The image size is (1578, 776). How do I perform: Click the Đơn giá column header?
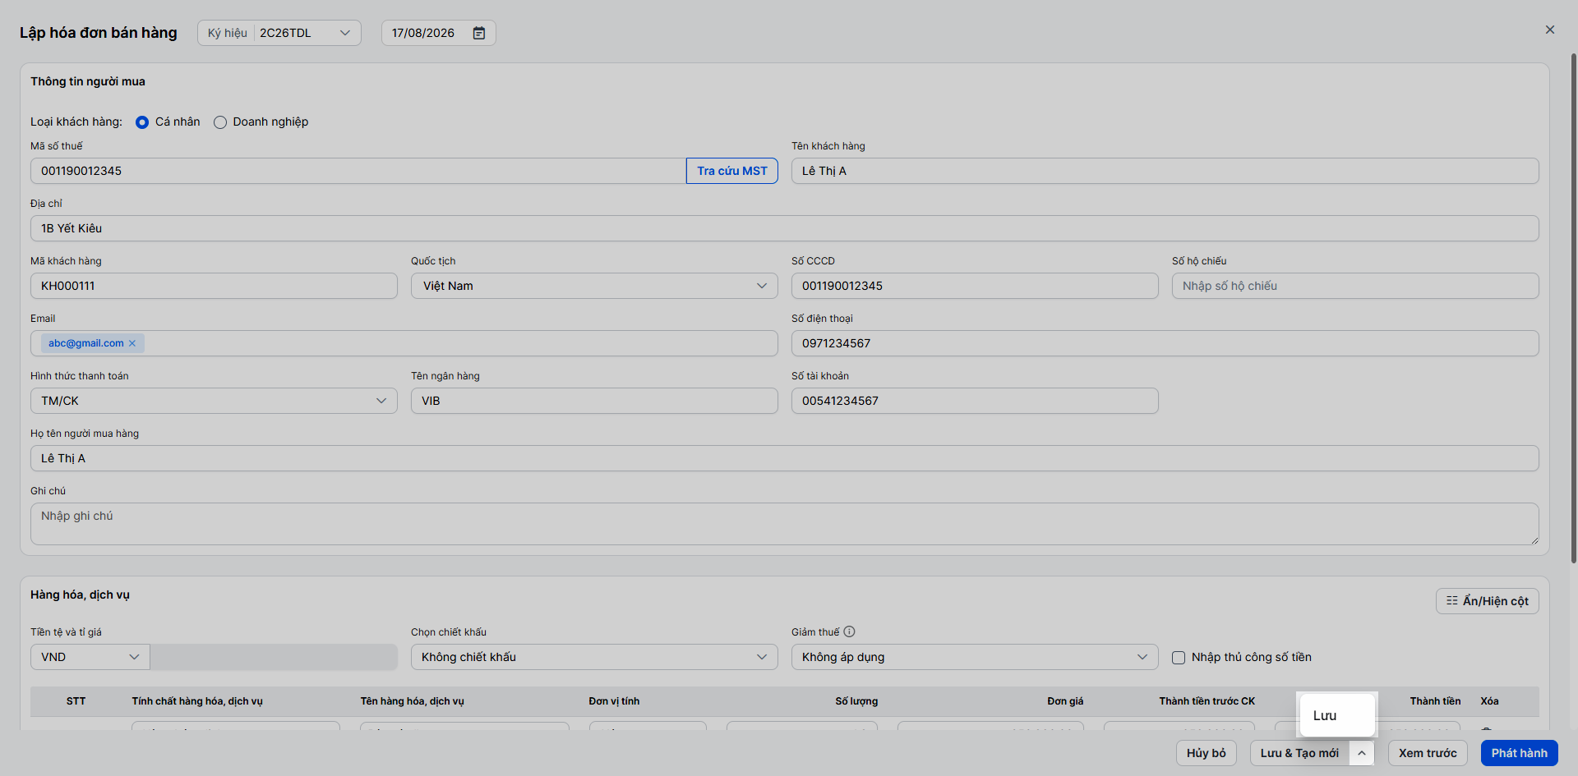click(x=1065, y=701)
